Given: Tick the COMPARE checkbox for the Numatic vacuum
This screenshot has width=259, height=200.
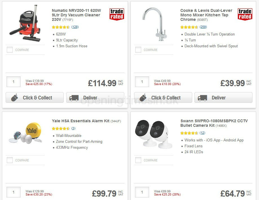Looking at the screenshot, I should pos(10,50).
